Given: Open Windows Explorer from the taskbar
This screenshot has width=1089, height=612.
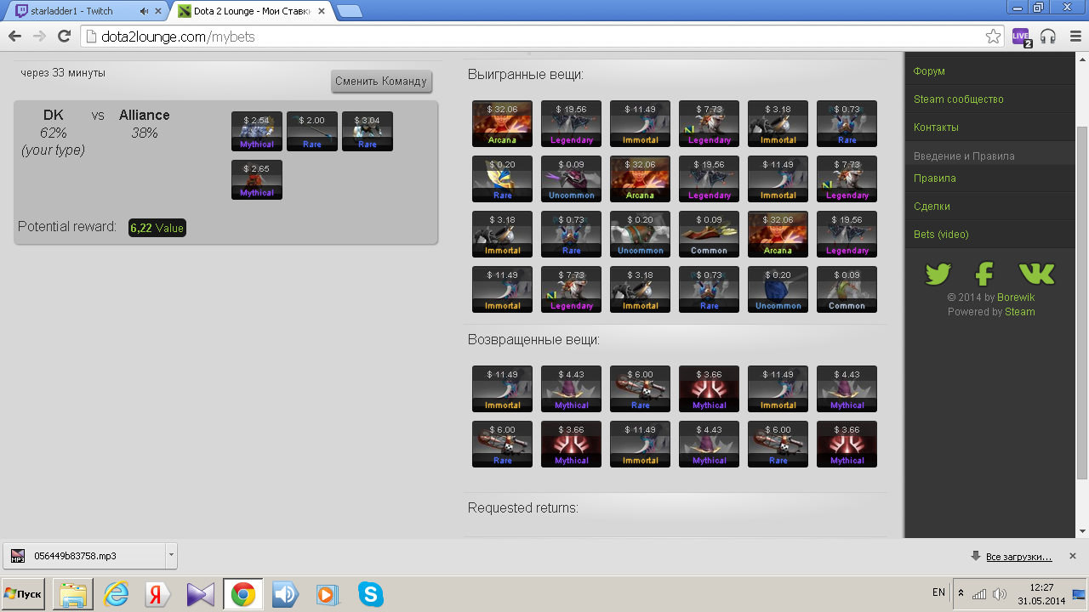Looking at the screenshot, I should 72,593.
